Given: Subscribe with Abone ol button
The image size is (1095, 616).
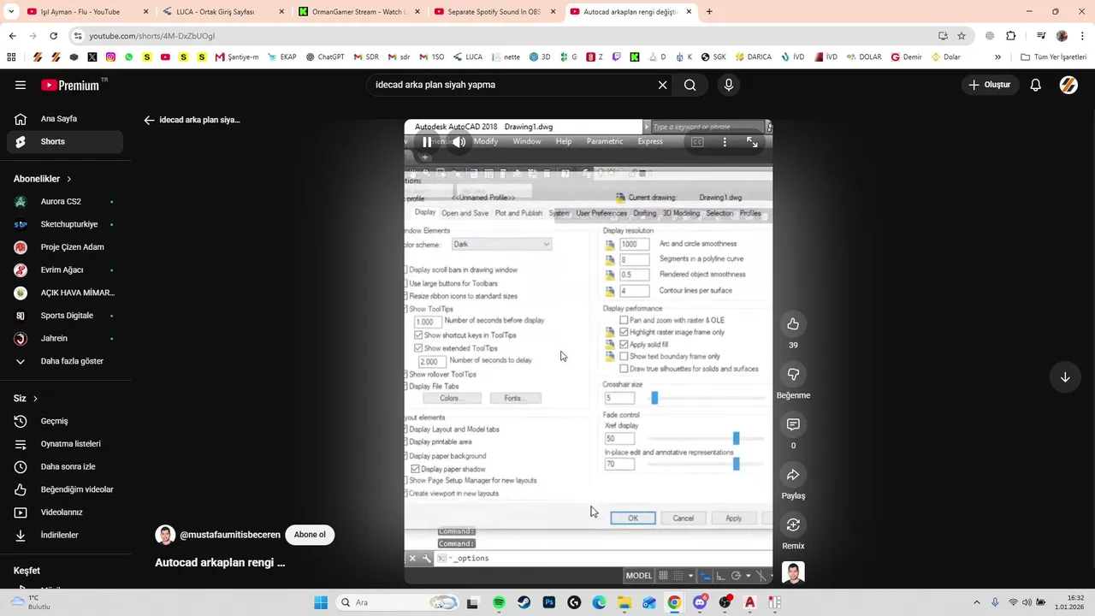Looking at the screenshot, I should (x=310, y=535).
